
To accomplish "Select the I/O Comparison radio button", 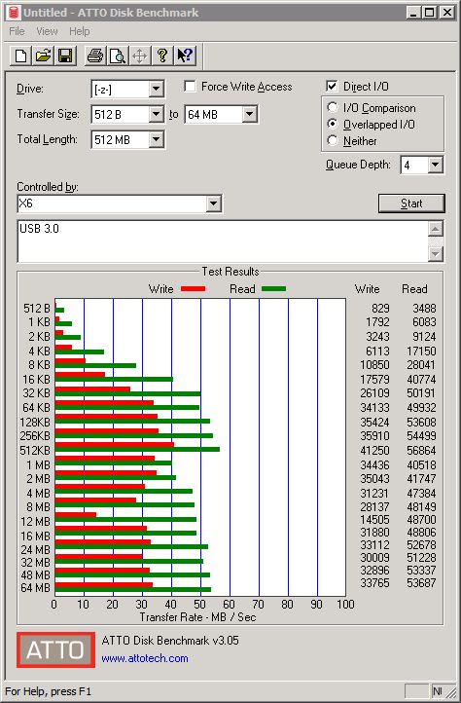I will click(333, 108).
